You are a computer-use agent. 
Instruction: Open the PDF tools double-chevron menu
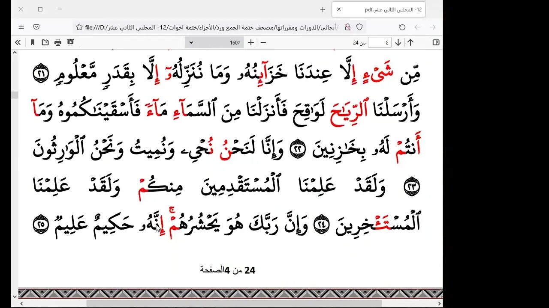(18, 42)
